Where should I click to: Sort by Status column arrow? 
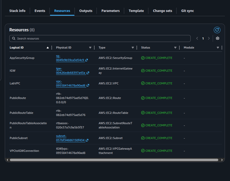175,48
